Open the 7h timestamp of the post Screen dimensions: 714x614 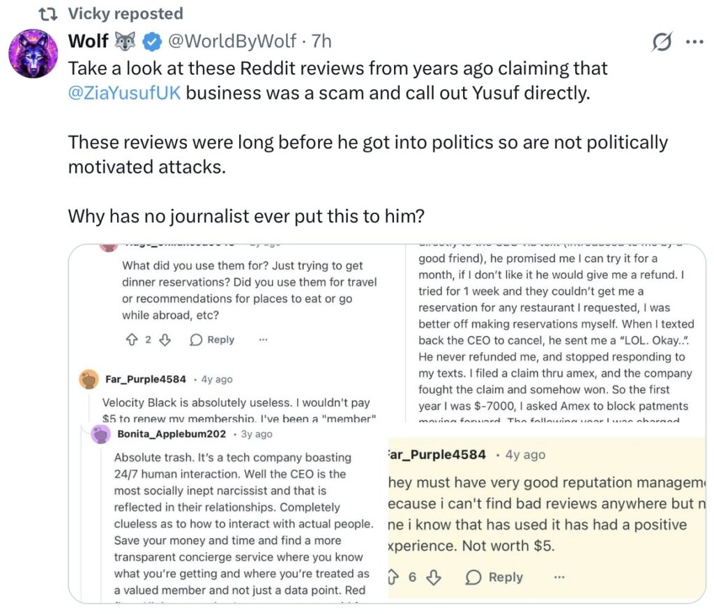tap(321, 42)
